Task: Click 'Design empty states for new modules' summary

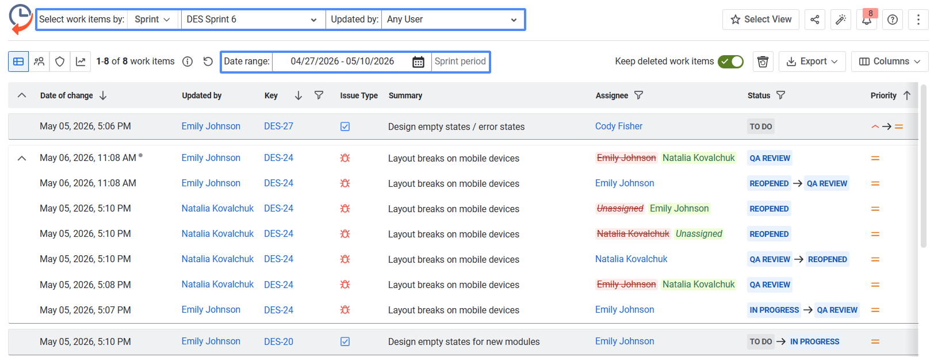Action: click(x=464, y=341)
